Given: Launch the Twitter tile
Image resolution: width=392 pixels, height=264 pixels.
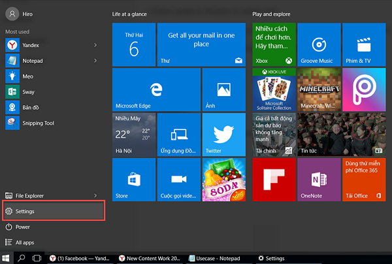Looking at the screenshot, I should 223,134.
